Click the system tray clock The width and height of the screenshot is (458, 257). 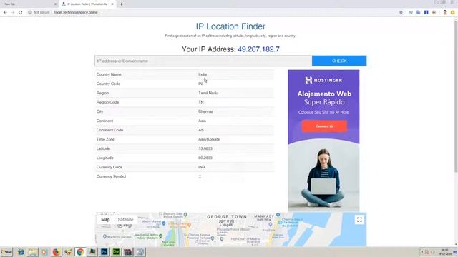click(x=444, y=252)
